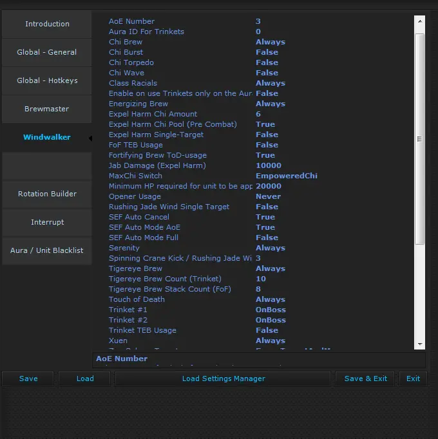Toggle SEF Auto Cancel value True
The image size is (438, 439).
[x=265, y=217]
